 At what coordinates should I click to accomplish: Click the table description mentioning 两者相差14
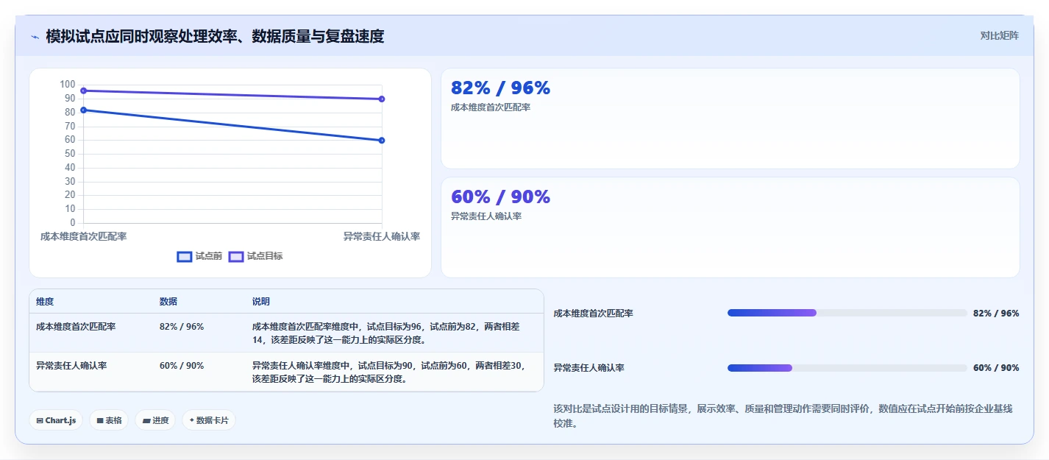pyautogui.click(x=385, y=333)
